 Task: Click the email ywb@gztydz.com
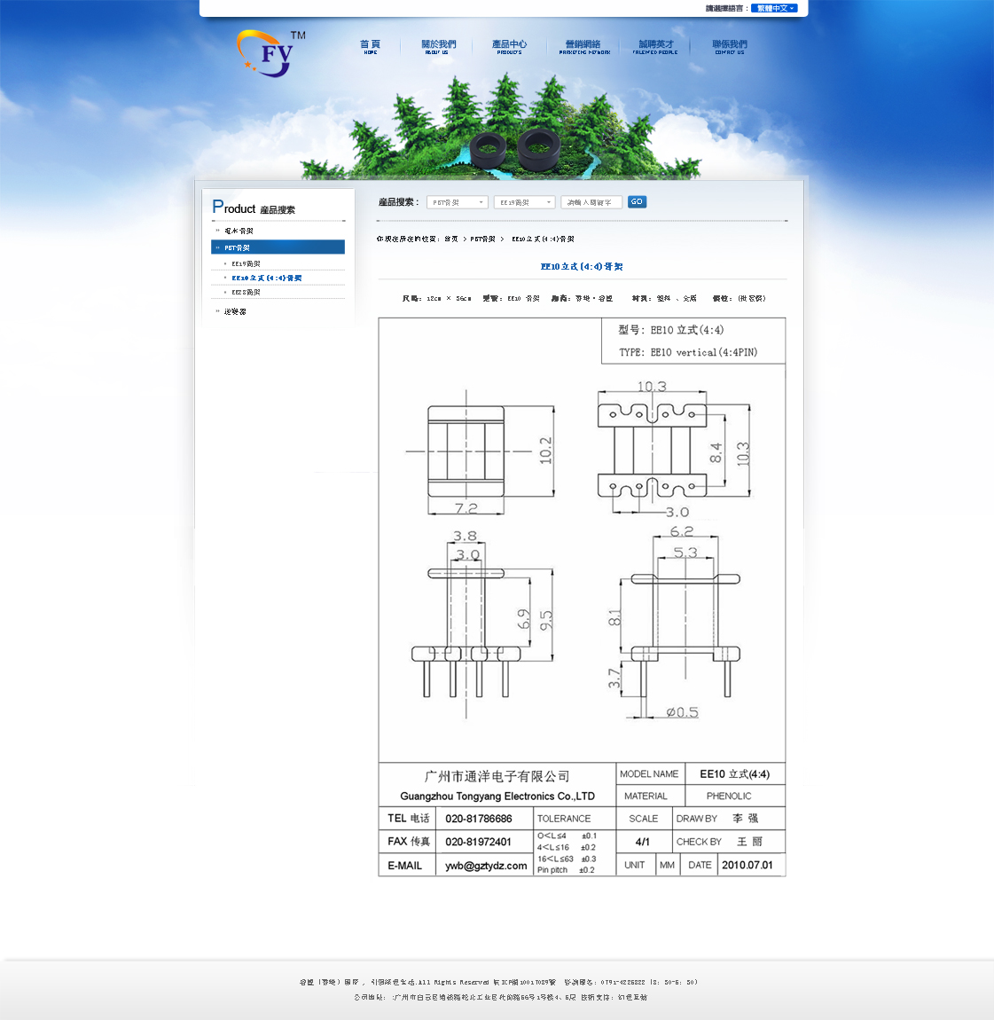pyautogui.click(x=486, y=866)
